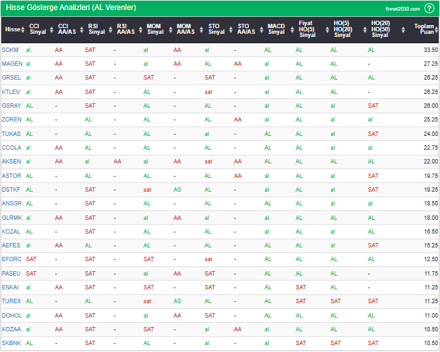
Task: Click the Hisse Gösterge Analizleri title
Action: 71,8
